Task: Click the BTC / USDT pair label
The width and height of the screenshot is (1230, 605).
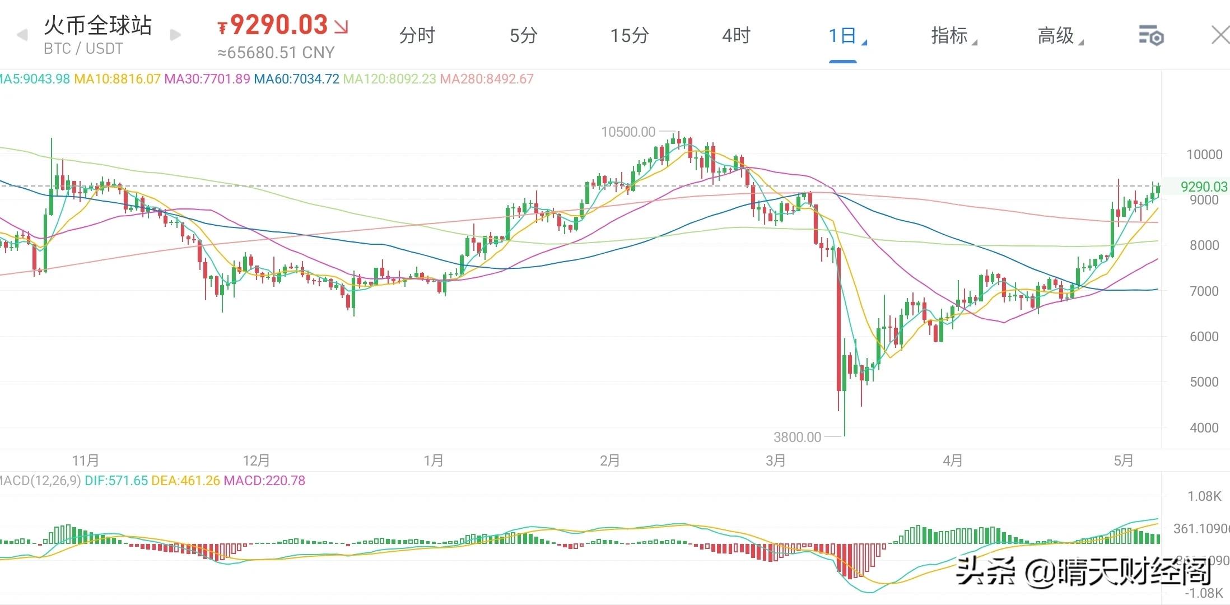Action: click(x=83, y=49)
